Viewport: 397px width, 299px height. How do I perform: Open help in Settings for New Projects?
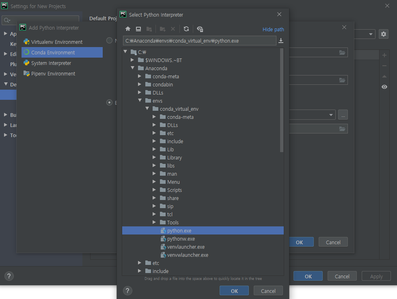click(9, 276)
